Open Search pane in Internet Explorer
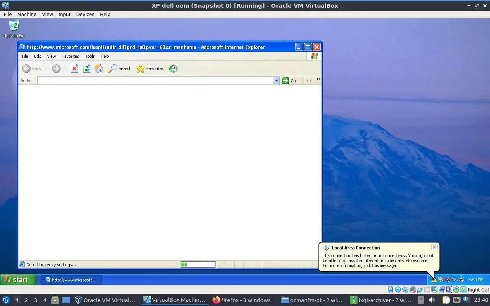490x306 pixels. coord(120,68)
